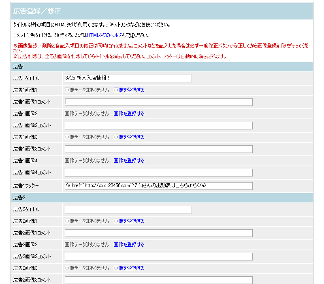Click the 広告1フッター field containing the link tag
Image resolution: width=324 pixels, height=284 pixels.
pyautogui.click(x=158, y=186)
